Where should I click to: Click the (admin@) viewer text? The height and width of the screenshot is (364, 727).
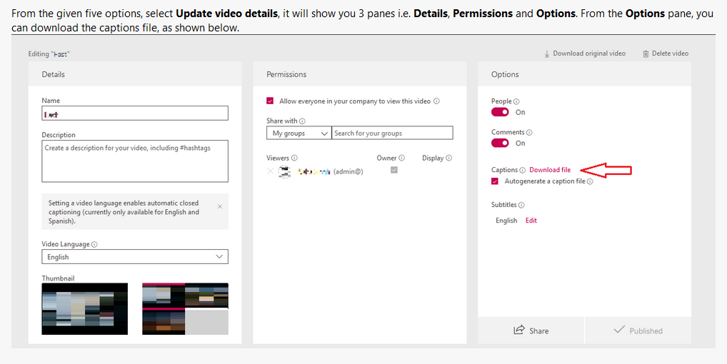[349, 172]
